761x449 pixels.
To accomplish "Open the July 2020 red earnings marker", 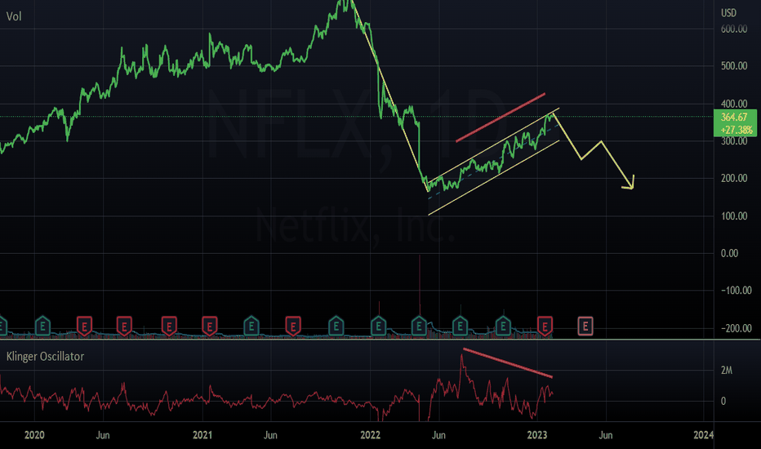I will click(124, 327).
